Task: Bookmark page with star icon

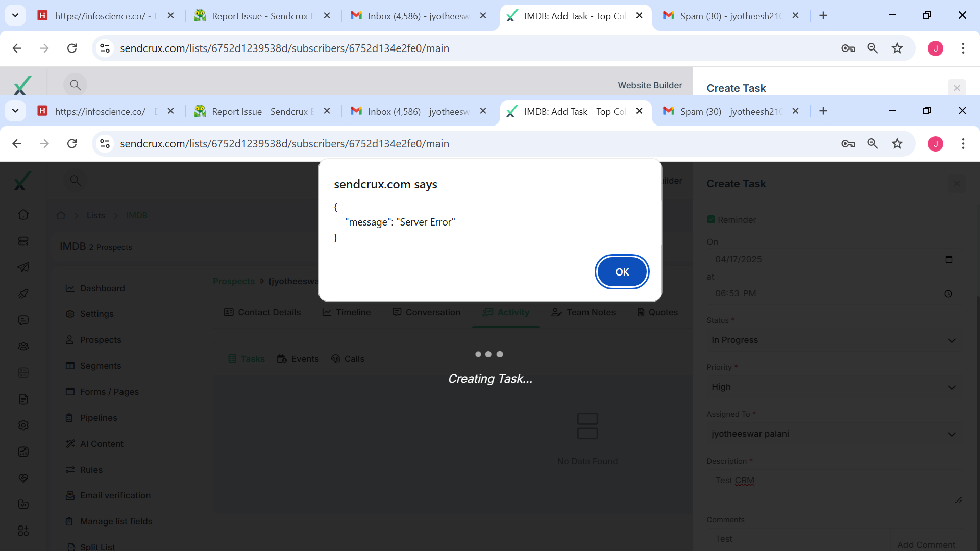Action: [x=897, y=144]
